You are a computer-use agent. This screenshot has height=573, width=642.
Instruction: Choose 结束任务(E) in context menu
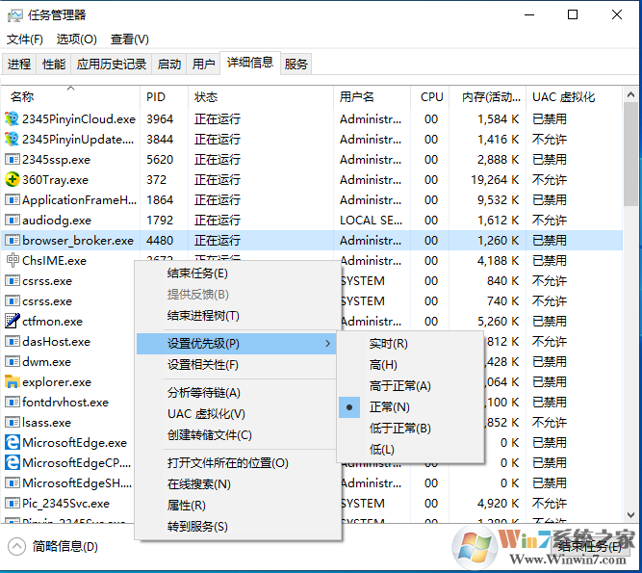(x=238, y=273)
